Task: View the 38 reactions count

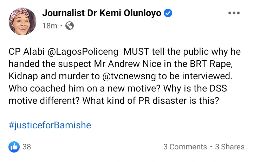Action: click(27, 147)
